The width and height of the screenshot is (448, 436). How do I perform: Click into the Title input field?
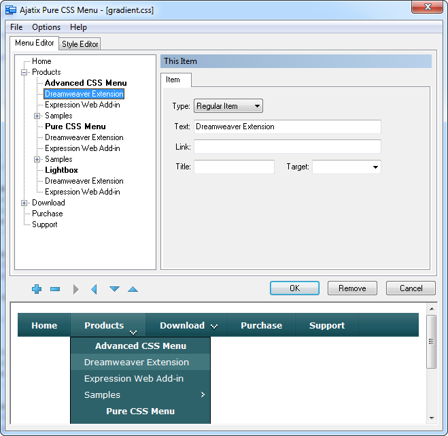[235, 167]
